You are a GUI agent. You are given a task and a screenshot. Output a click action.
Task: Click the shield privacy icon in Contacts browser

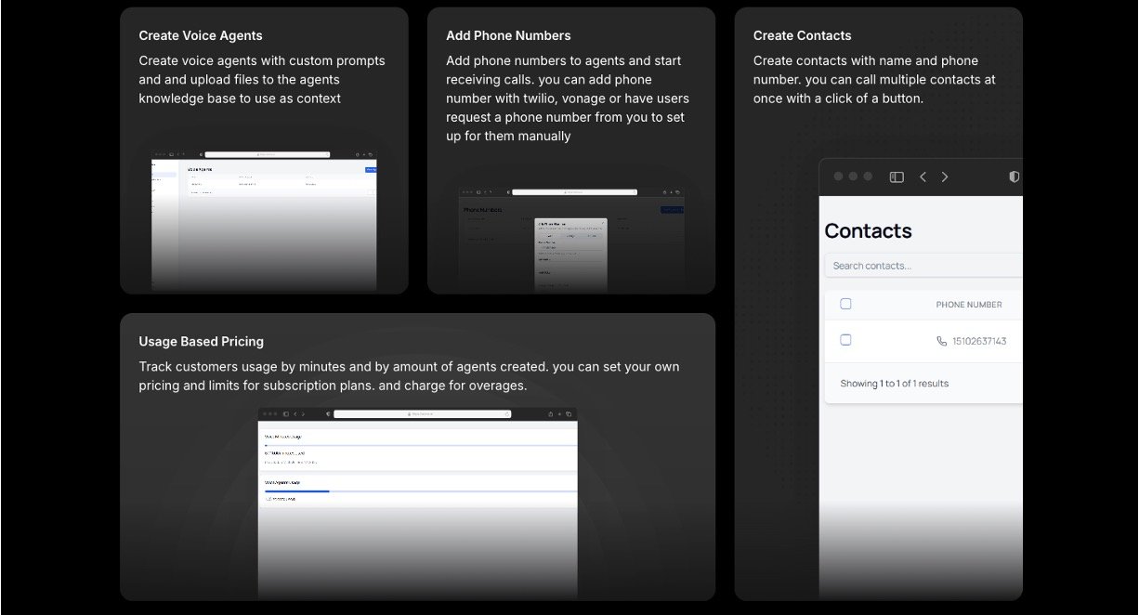click(x=1014, y=177)
